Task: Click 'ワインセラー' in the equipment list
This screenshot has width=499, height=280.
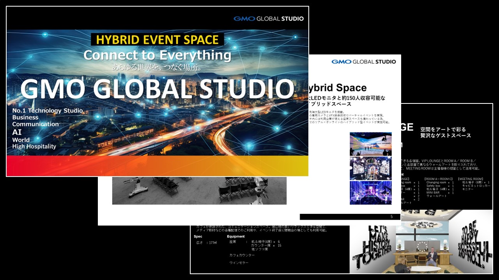Action: pos(239,263)
